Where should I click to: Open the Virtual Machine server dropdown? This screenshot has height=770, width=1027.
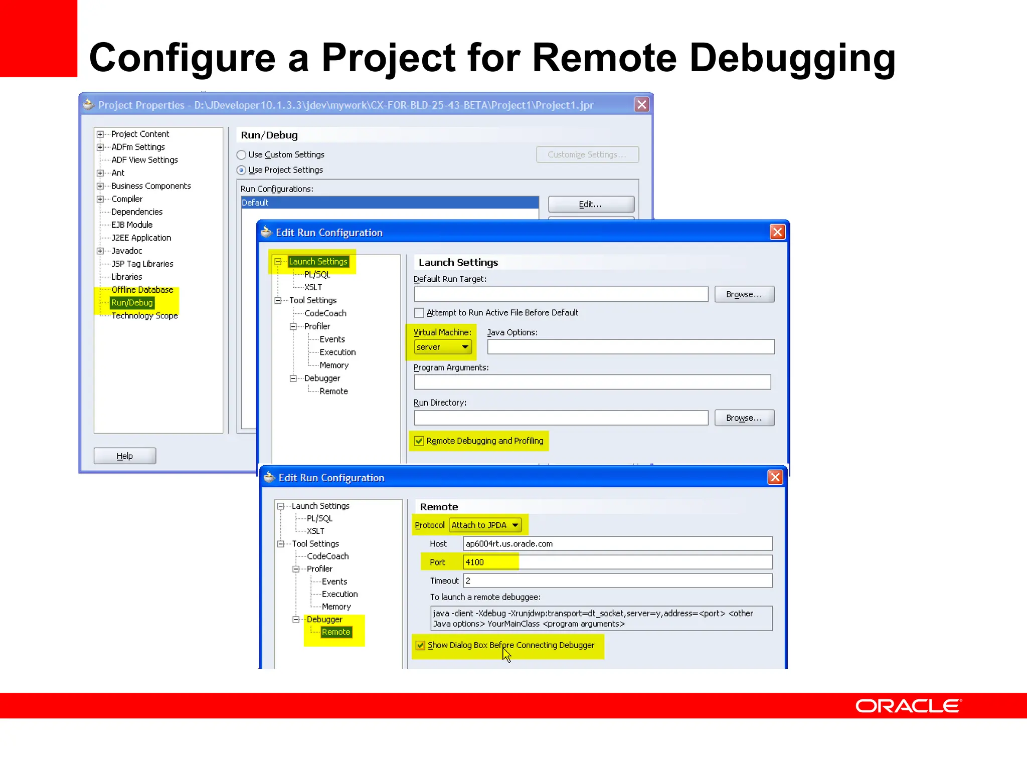click(443, 347)
